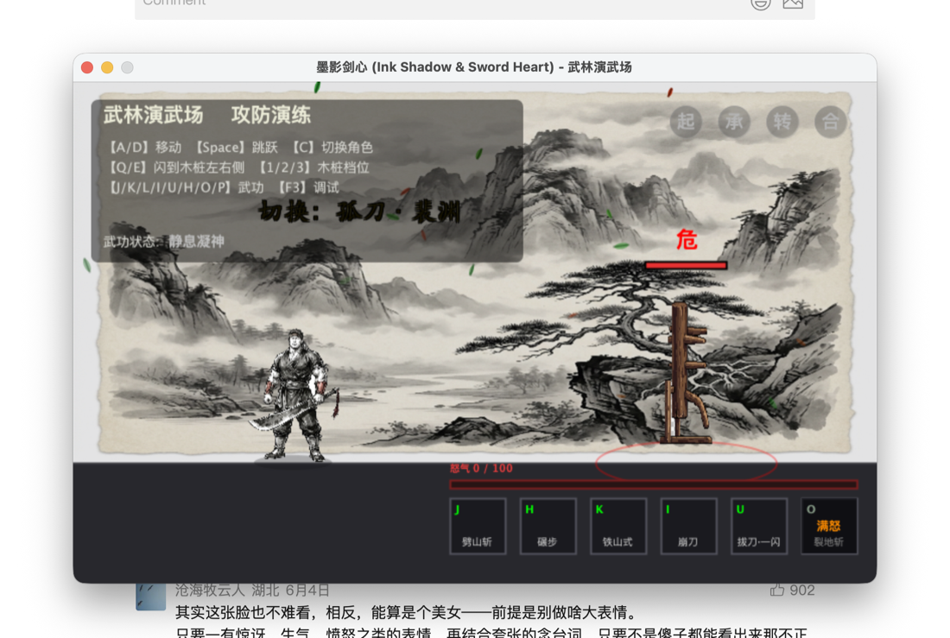Screen dimensions: 950x638
Task: Click the 怒气 0 / 100 label
Action: tap(481, 468)
